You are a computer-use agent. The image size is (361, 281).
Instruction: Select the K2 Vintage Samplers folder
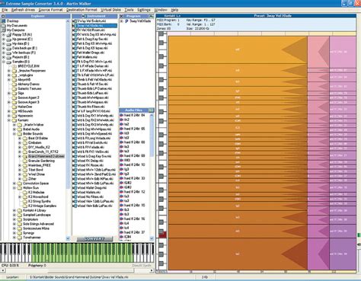[42, 206]
